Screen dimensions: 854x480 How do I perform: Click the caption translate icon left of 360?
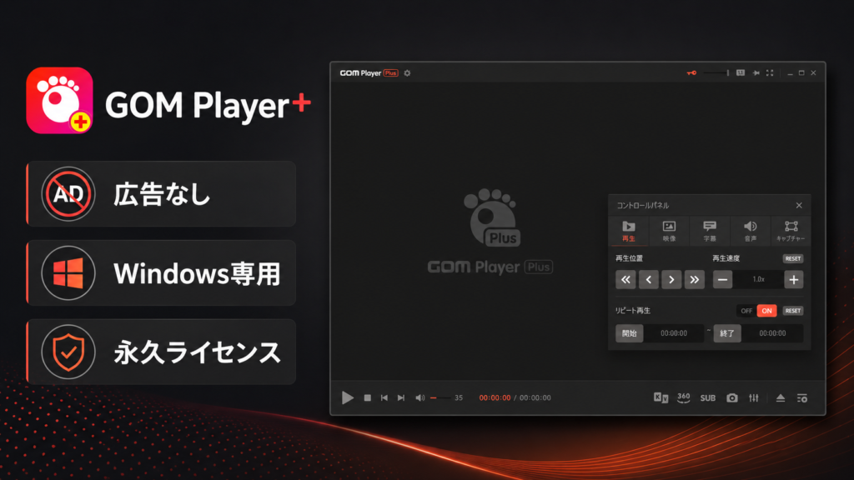[661, 397]
